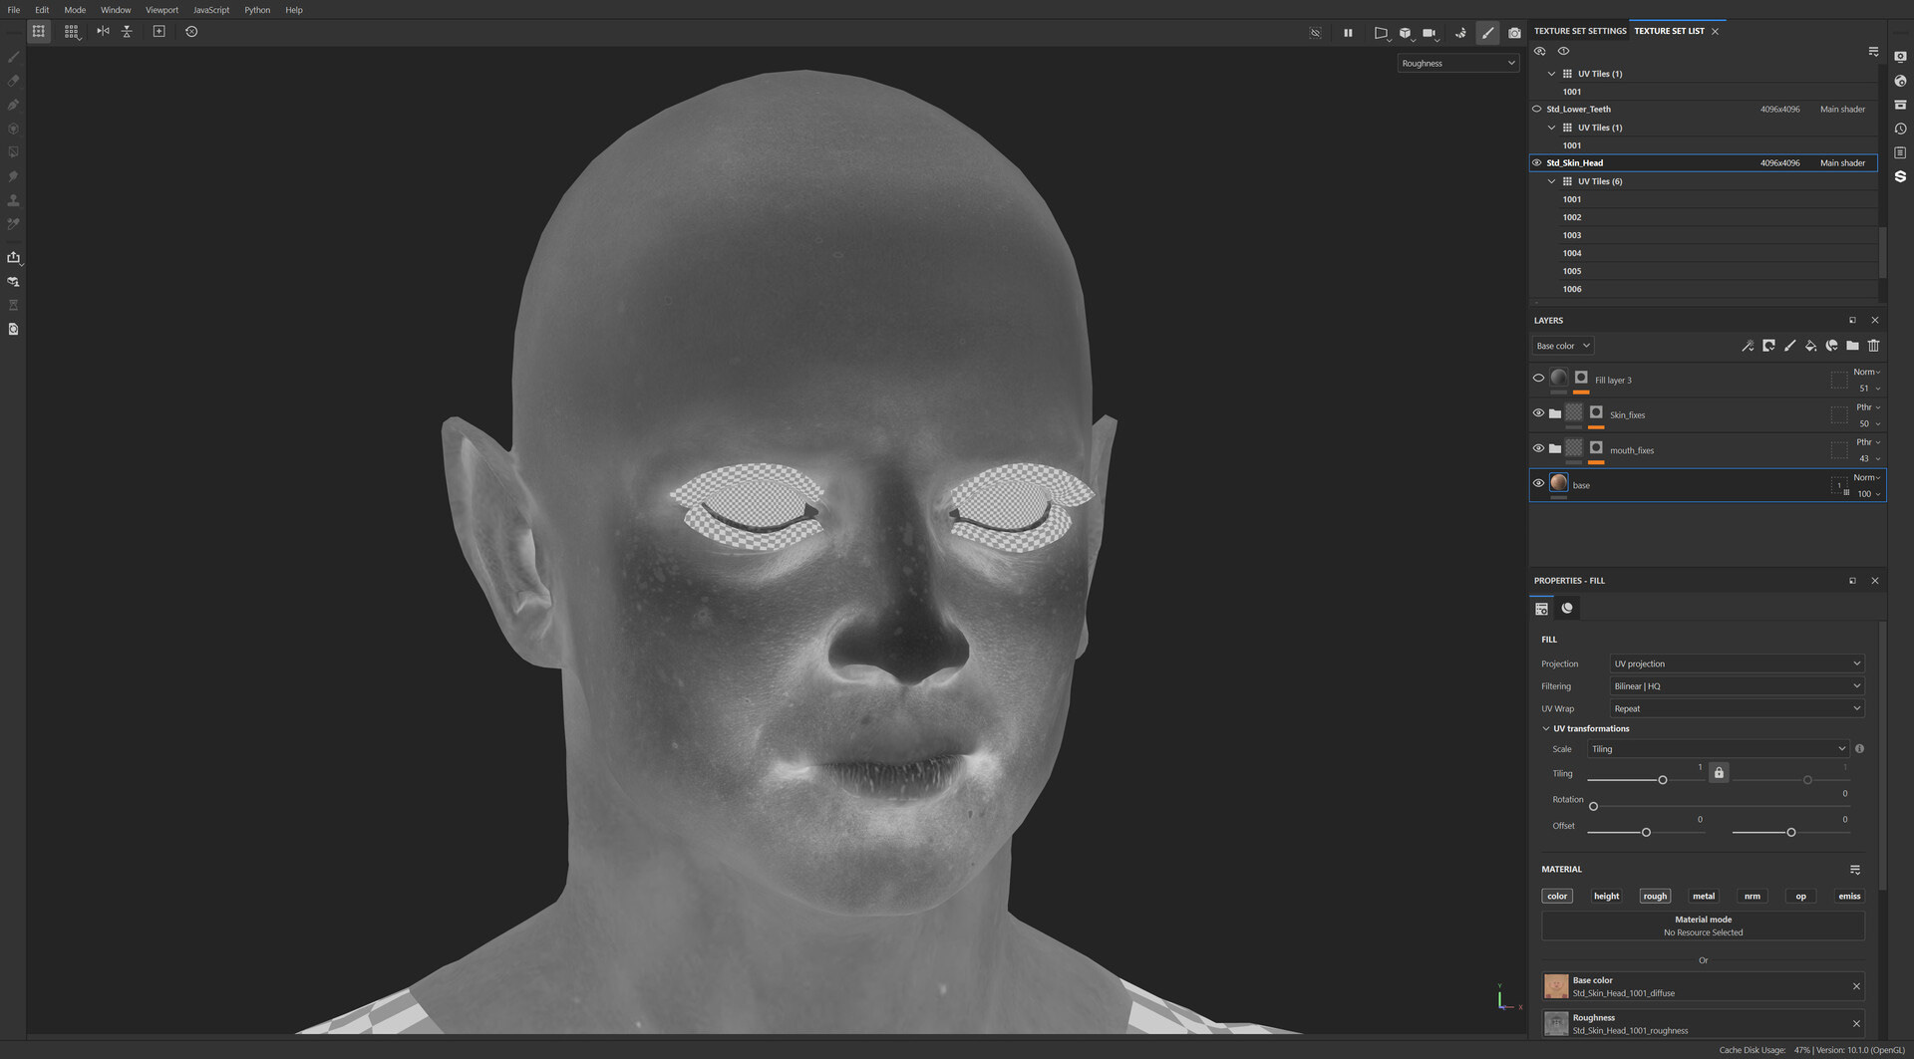Open the Roughness channel dropdown in viewport
Viewport: 1914px width, 1059px height.
click(1457, 63)
